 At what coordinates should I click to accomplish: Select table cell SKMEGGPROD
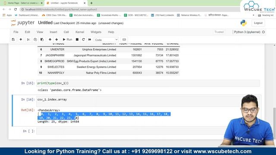tap(54, 61)
